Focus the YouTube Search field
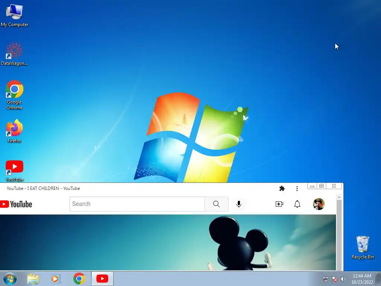This screenshot has width=381, height=286. point(137,204)
